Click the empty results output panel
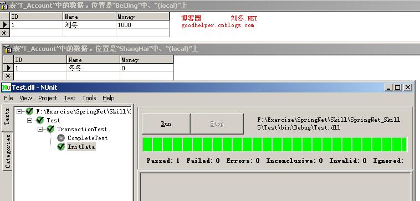The height and width of the screenshot is (201, 420). (275, 187)
